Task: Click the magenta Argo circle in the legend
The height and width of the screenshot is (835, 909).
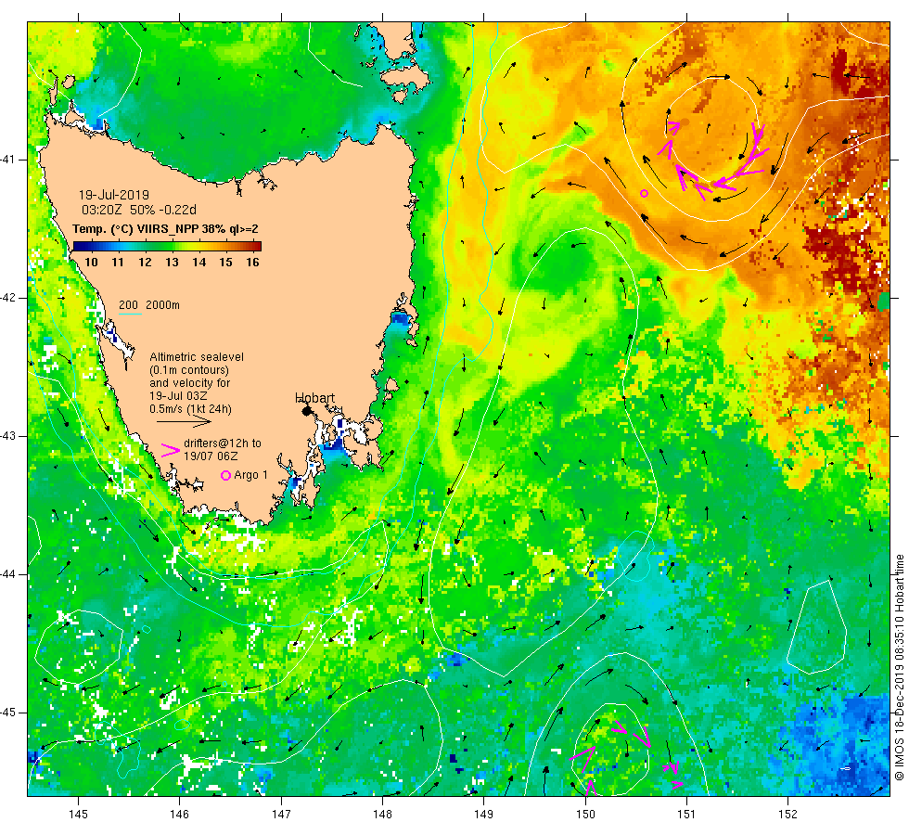Action: [226, 475]
